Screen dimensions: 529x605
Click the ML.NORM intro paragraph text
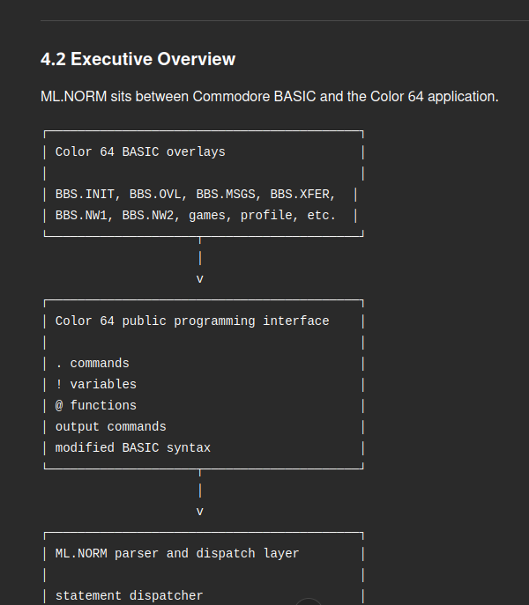point(269,97)
